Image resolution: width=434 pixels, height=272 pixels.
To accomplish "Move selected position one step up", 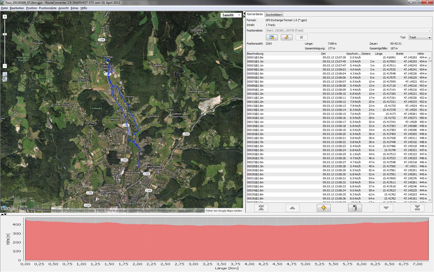I will (292, 208).
